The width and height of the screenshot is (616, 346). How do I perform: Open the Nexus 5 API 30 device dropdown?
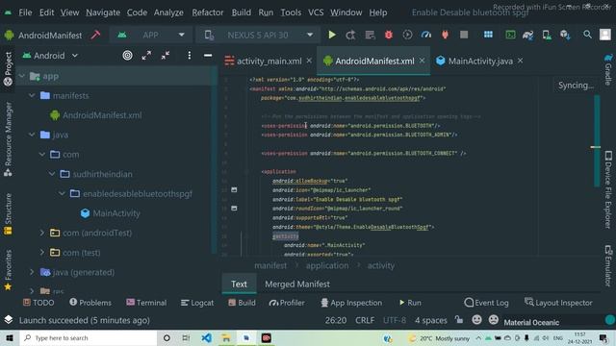pyautogui.click(x=258, y=35)
